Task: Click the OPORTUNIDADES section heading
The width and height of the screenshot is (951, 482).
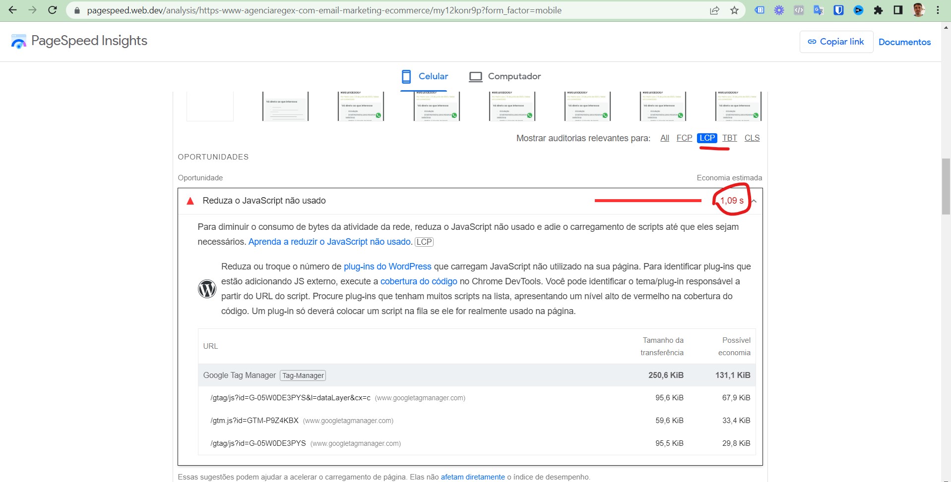Action: click(213, 157)
